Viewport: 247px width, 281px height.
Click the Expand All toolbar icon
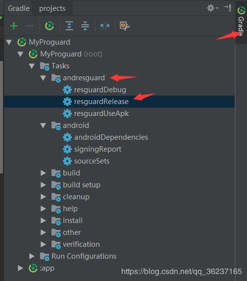pyautogui.click(x=69, y=26)
